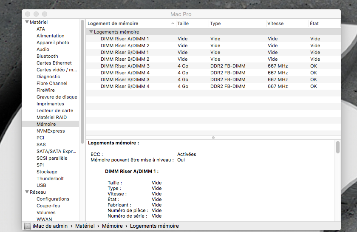This screenshot has width=357, height=232.
Task: Select Audio in the sidebar
Action: click(x=43, y=49)
